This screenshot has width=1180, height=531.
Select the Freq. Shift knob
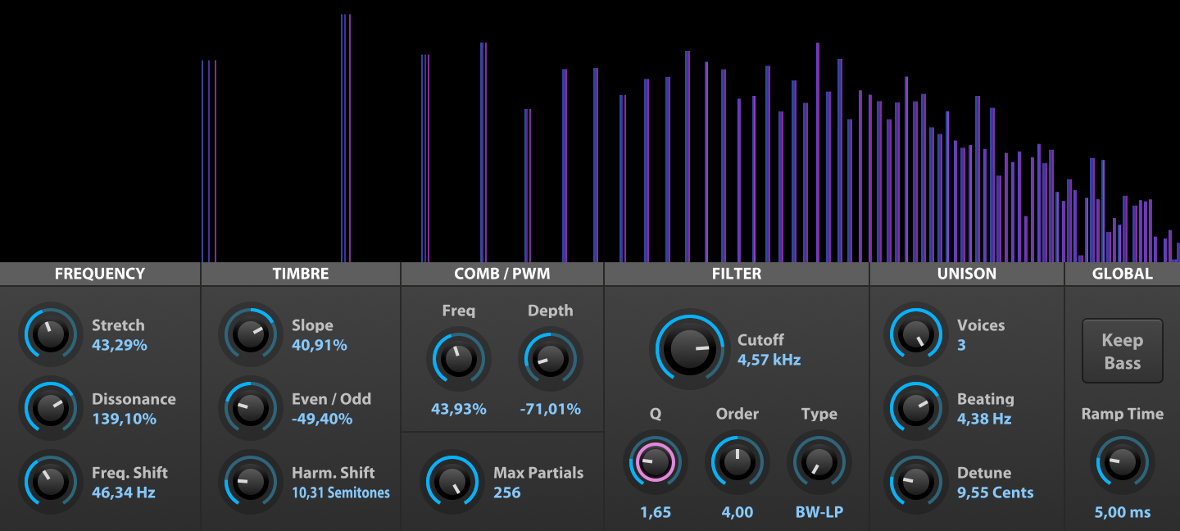click(50, 481)
